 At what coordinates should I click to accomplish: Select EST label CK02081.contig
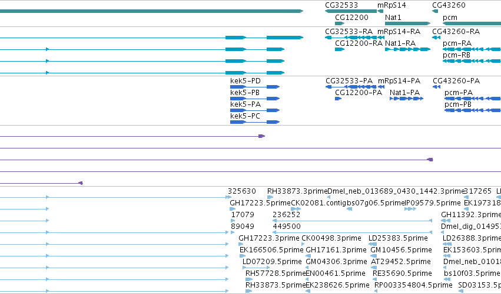tap(318, 203)
